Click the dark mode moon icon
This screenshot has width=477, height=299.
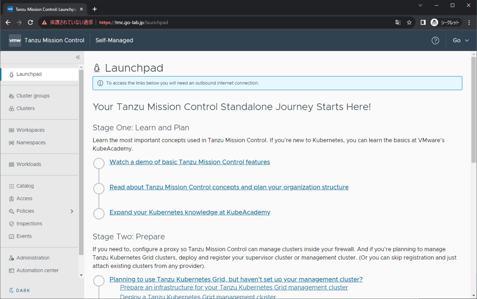tap(12, 290)
